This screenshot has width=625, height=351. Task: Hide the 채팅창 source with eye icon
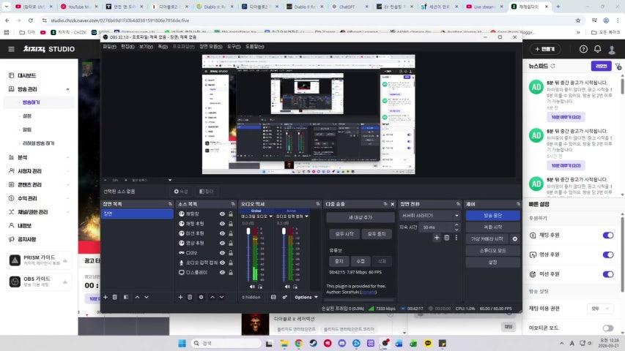(x=222, y=214)
